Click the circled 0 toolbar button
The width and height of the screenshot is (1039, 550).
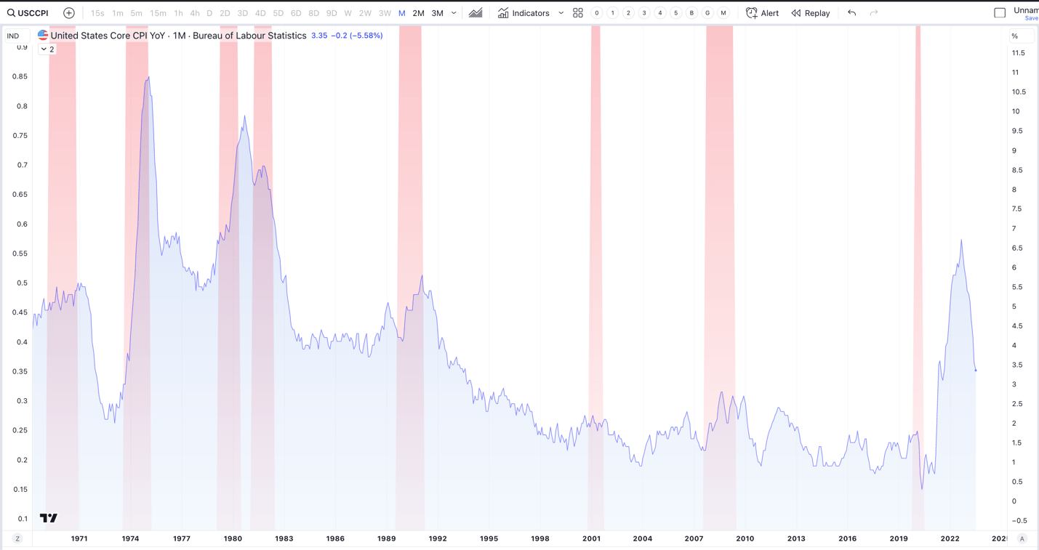click(597, 13)
